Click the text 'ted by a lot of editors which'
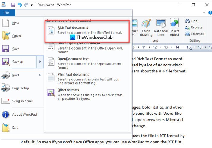212x148 pixels. pyautogui.click(x=157, y=65)
